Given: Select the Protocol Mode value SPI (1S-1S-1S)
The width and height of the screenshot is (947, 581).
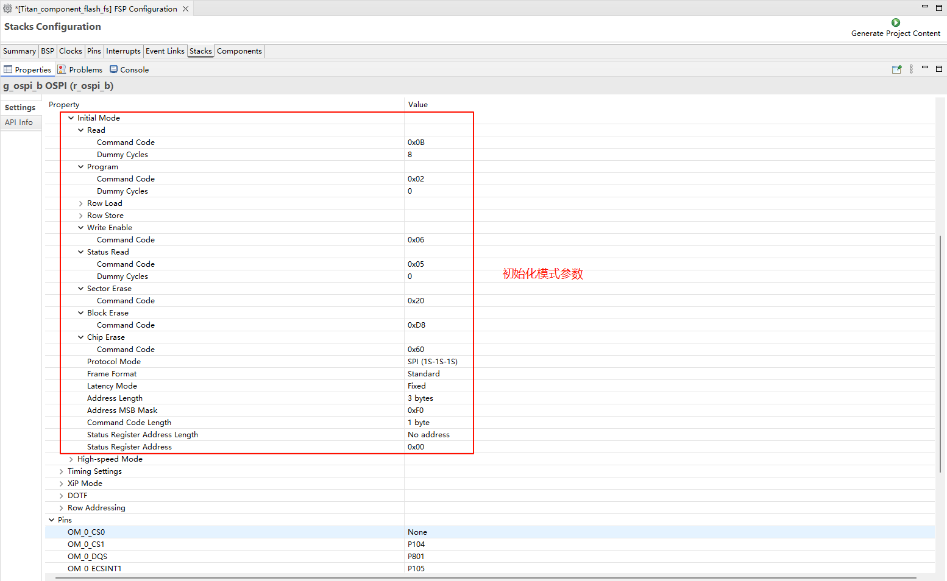Looking at the screenshot, I should point(432,362).
